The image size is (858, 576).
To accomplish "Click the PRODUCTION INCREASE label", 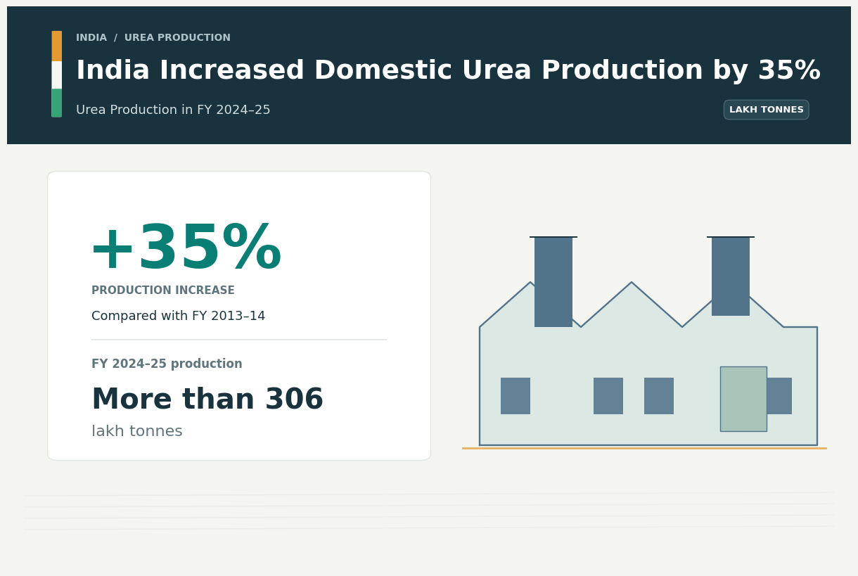I will point(163,290).
